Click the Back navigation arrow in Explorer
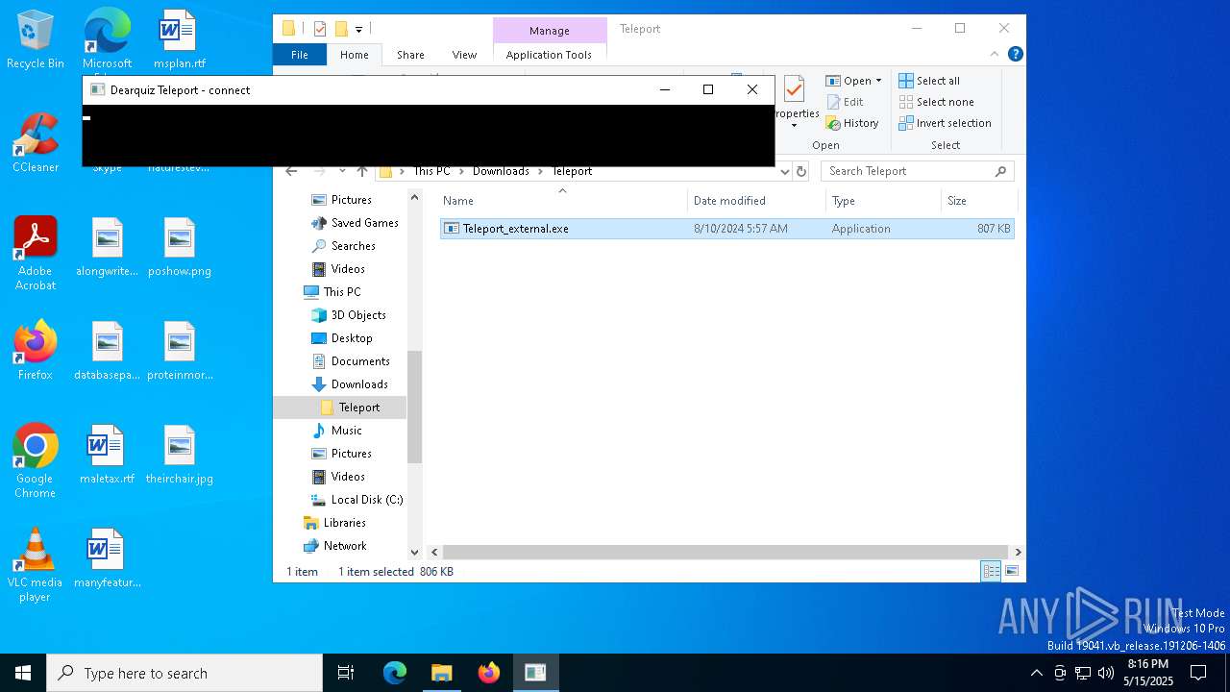This screenshot has width=1230, height=692. (x=291, y=171)
